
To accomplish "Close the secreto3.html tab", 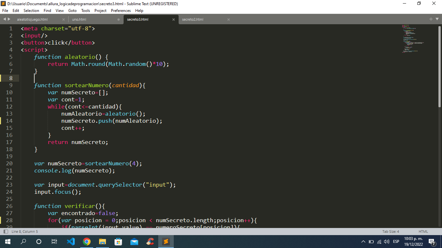I will pyautogui.click(x=173, y=19).
